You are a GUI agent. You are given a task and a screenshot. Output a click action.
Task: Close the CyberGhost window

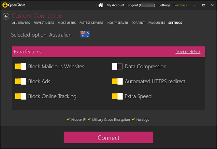point(212,5)
